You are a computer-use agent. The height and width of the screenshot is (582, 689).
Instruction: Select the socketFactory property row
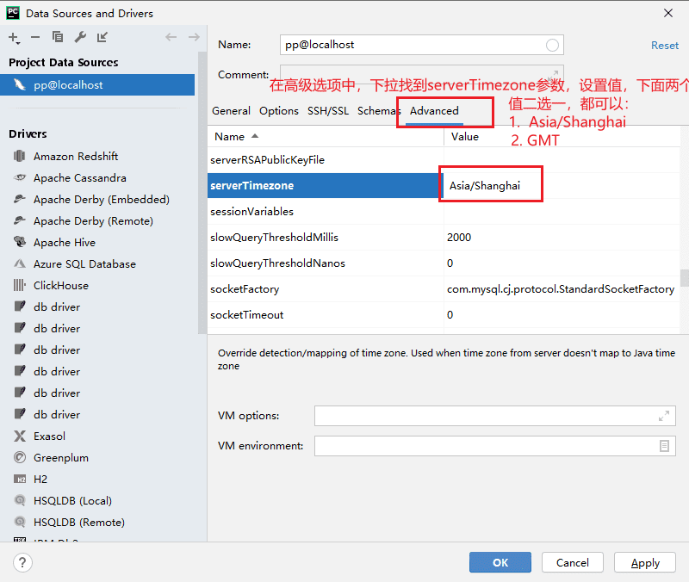(x=326, y=289)
